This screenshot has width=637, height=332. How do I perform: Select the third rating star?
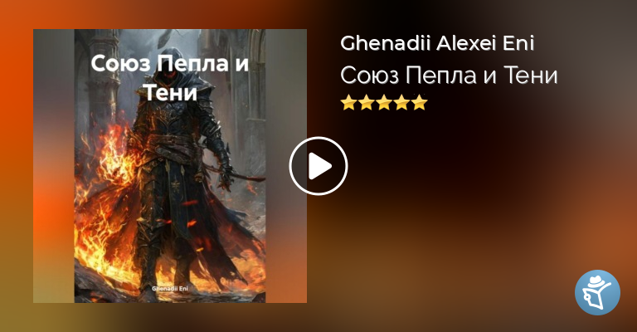tap(384, 102)
